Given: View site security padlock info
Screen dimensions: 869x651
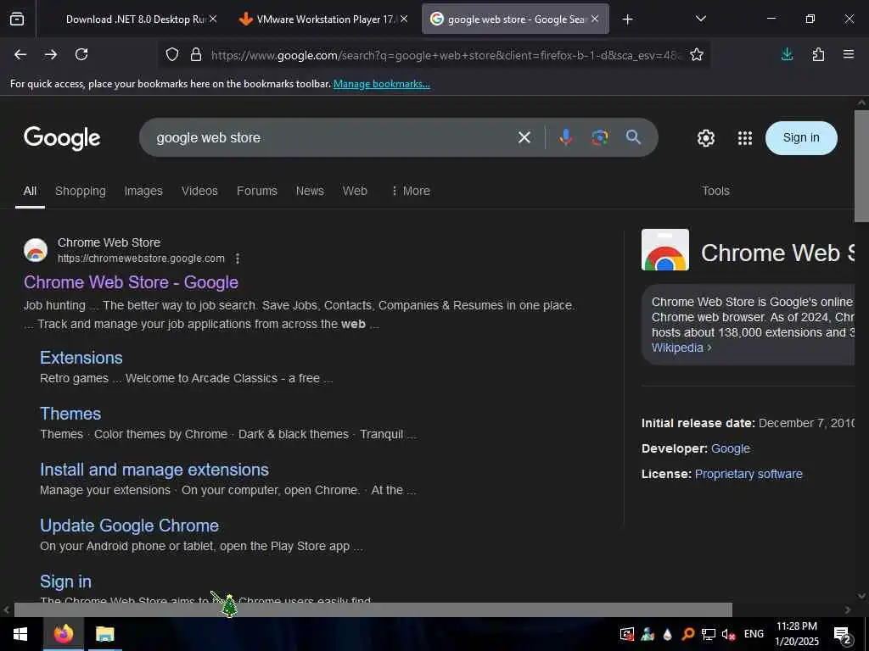Looking at the screenshot, I should coord(196,55).
